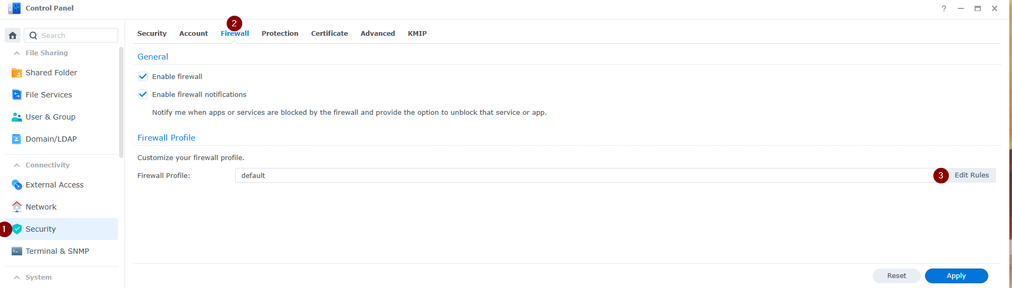Open Terminal & SNMP icon
The width and height of the screenshot is (1012, 288).
click(x=17, y=251)
